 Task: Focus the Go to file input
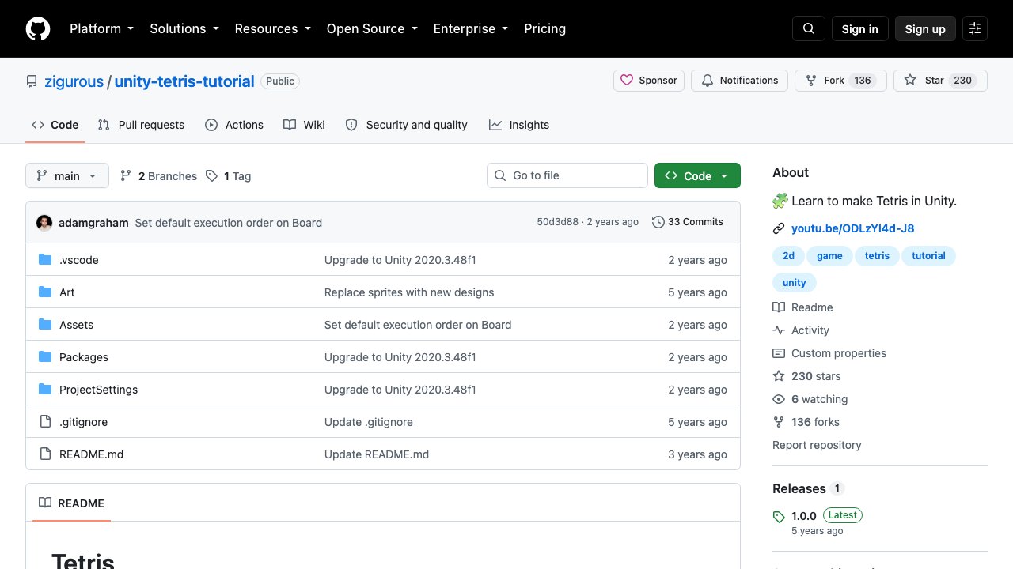[567, 175]
